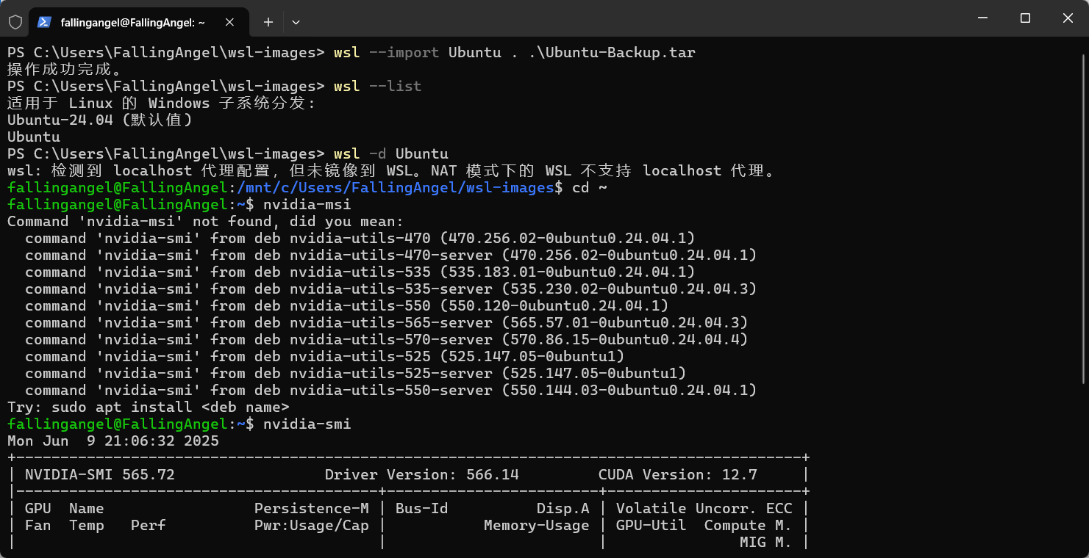
Task: Click the 'Pwr:Usage/Cap' column header
Action: 312,526
